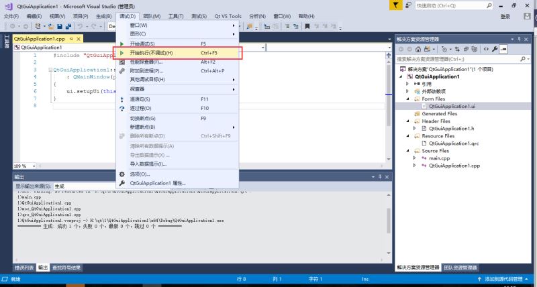Viewport: 537px width, 287px height.
Task: Collapse the Source Files folder
Action: (x=407, y=151)
